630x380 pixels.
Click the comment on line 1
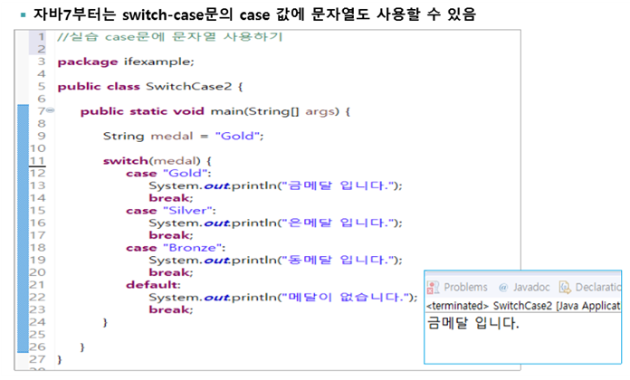tap(170, 36)
